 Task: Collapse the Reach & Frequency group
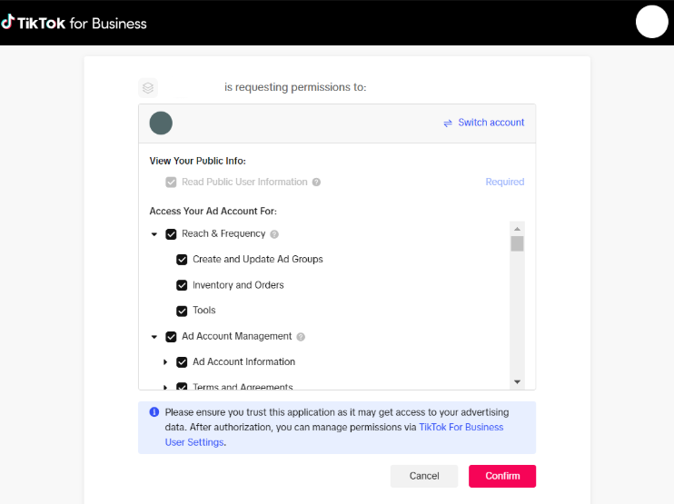pos(154,234)
